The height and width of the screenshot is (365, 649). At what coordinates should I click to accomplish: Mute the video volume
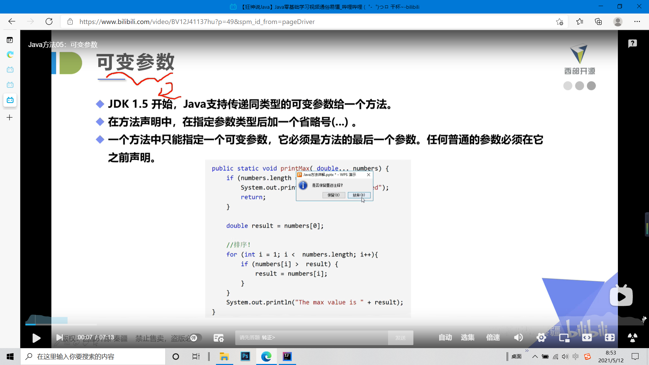(x=518, y=337)
